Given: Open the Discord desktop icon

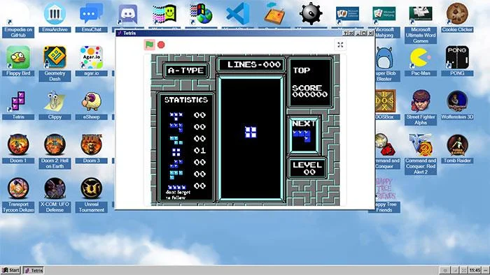Looking at the screenshot, I should coord(128,15).
